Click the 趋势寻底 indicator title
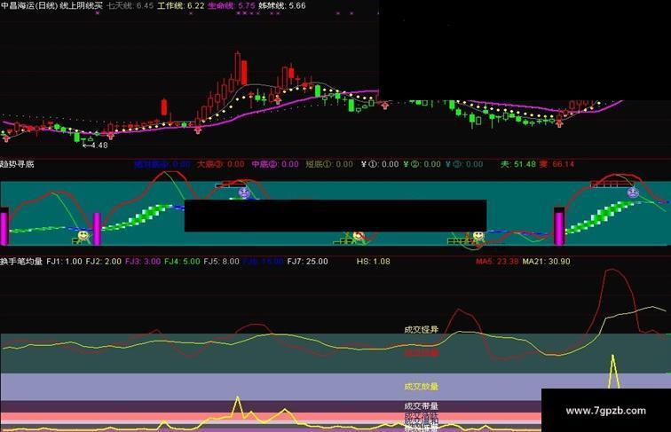The width and height of the screenshot is (671, 432). pos(17,164)
